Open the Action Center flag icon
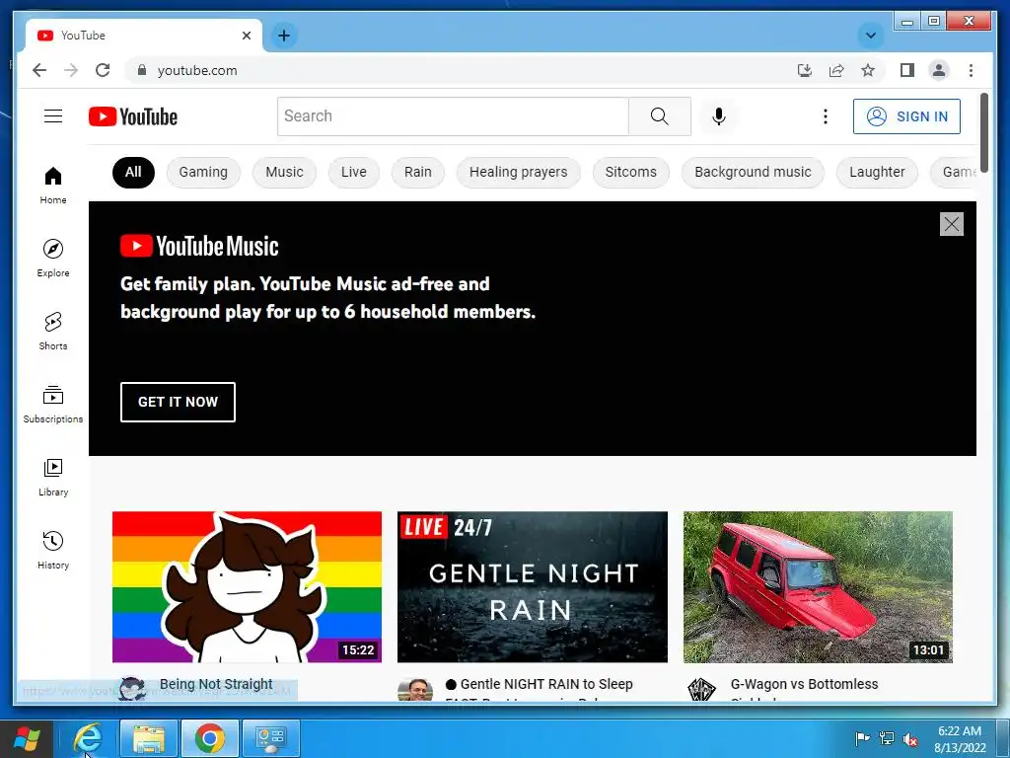The height and width of the screenshot is (758, 1010). tap(862, 738)
